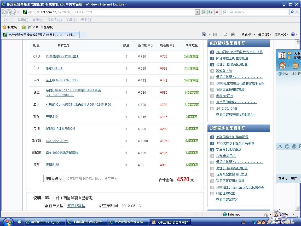Open the address bar history dropdown
301x226 pixels.
tap(197, 12)
